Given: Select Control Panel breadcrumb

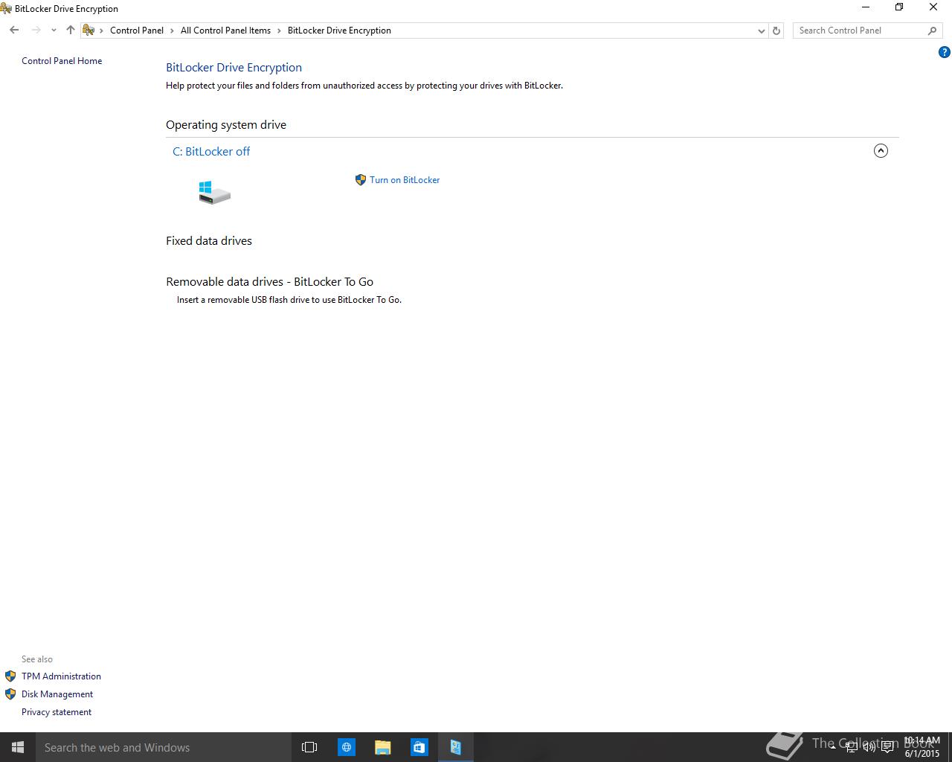Looking at the screenshot, I should pos(137,31).
